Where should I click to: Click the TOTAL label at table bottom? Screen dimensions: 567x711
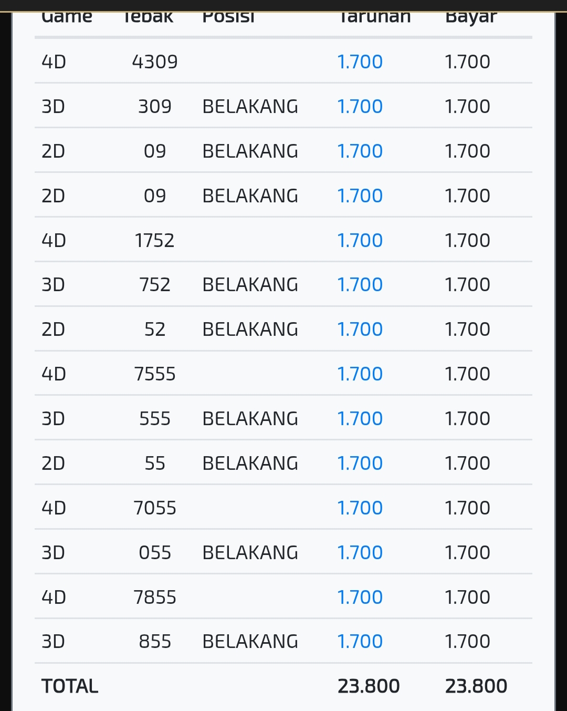(70, 686)
